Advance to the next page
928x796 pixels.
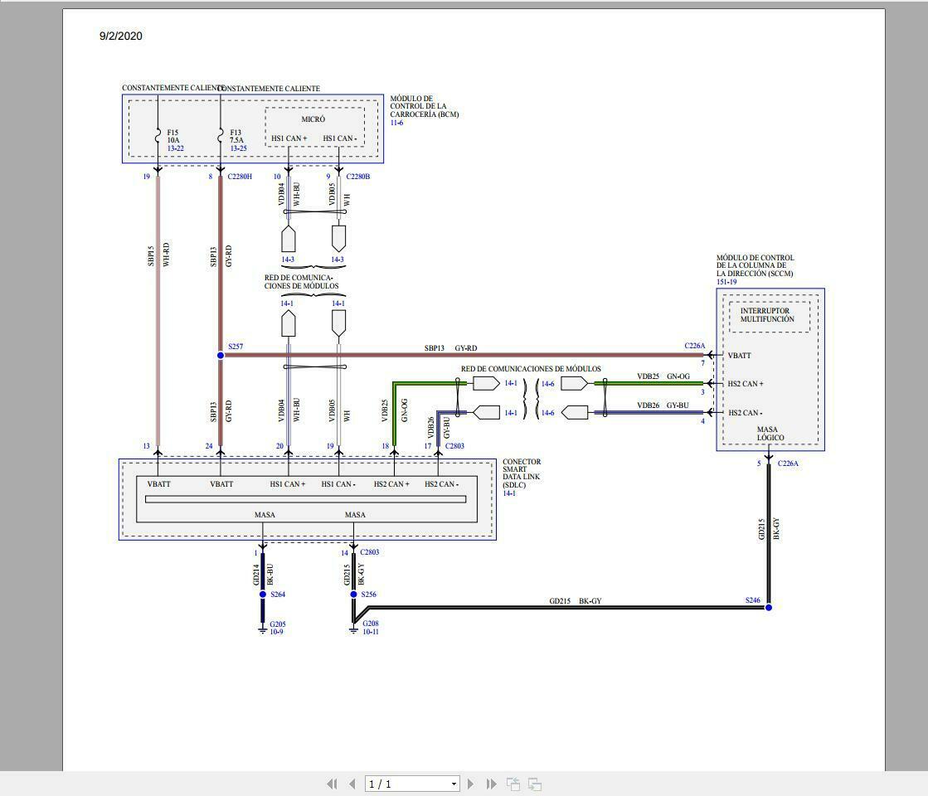coord(470,784)
